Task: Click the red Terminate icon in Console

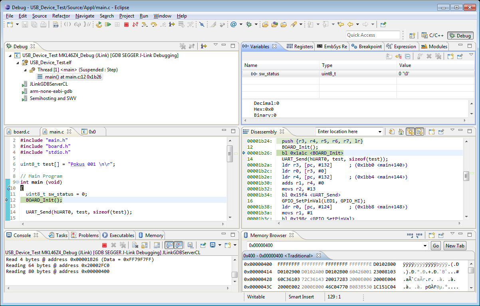Action: click(104, 245)
